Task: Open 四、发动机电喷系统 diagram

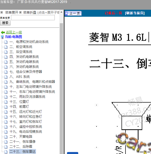Action: click(24, 57)
